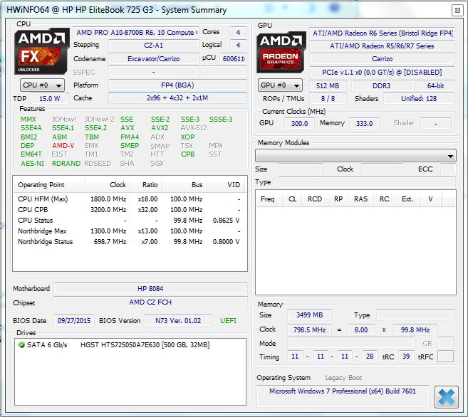This screenshot has width=468, height=417.
Task: Click the Chipset field AMD CZ FCH
Action: click(x=150, y=302)
